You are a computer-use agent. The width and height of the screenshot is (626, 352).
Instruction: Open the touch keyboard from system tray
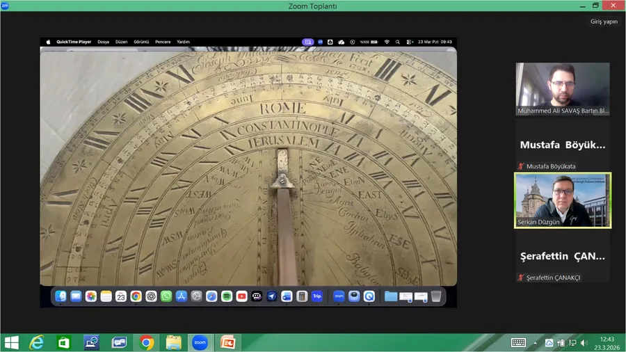[518, 342]
